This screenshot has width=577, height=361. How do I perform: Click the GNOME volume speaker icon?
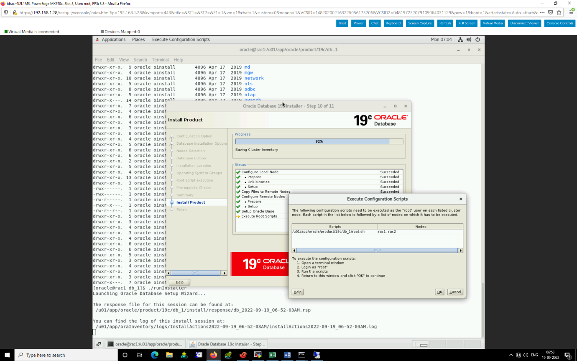coord(469,40)
